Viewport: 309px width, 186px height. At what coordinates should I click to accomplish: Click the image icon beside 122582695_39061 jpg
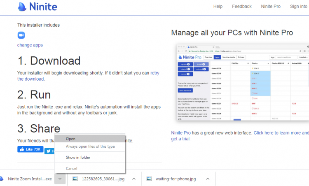pyautogui.click(x=75, y=179)
